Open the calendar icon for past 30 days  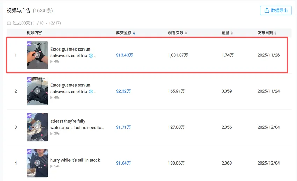point(9,23)
